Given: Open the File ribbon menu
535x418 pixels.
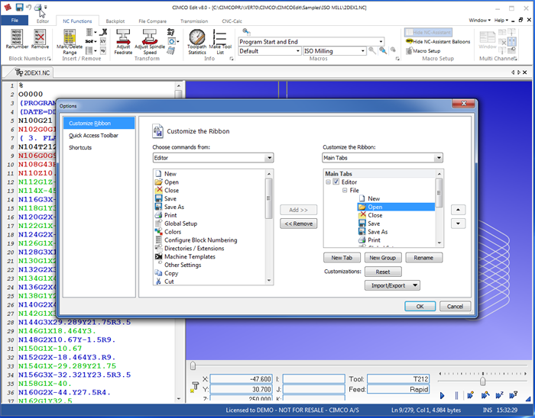Looking at the screenshot, I should 15,21.
